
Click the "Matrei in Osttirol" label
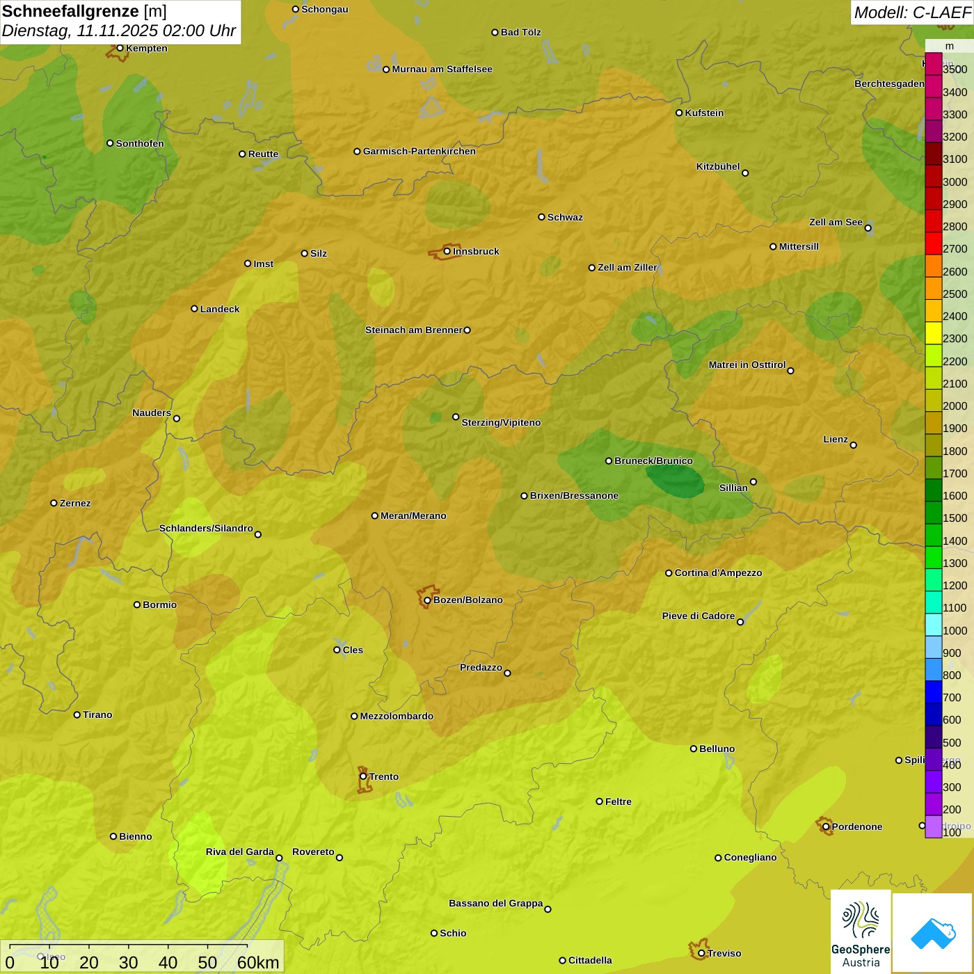(x=747, y=365)
